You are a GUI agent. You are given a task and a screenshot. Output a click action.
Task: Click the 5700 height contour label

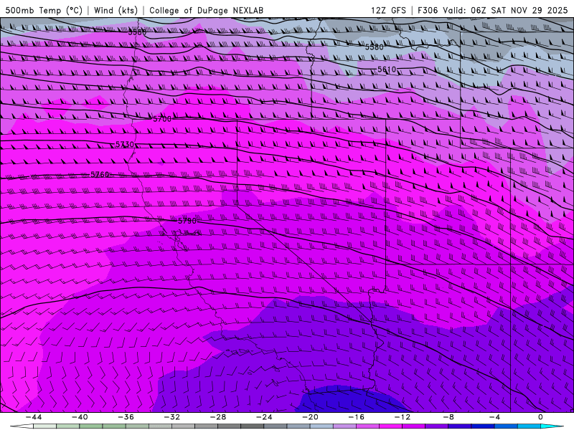click(x=162, y=119)
